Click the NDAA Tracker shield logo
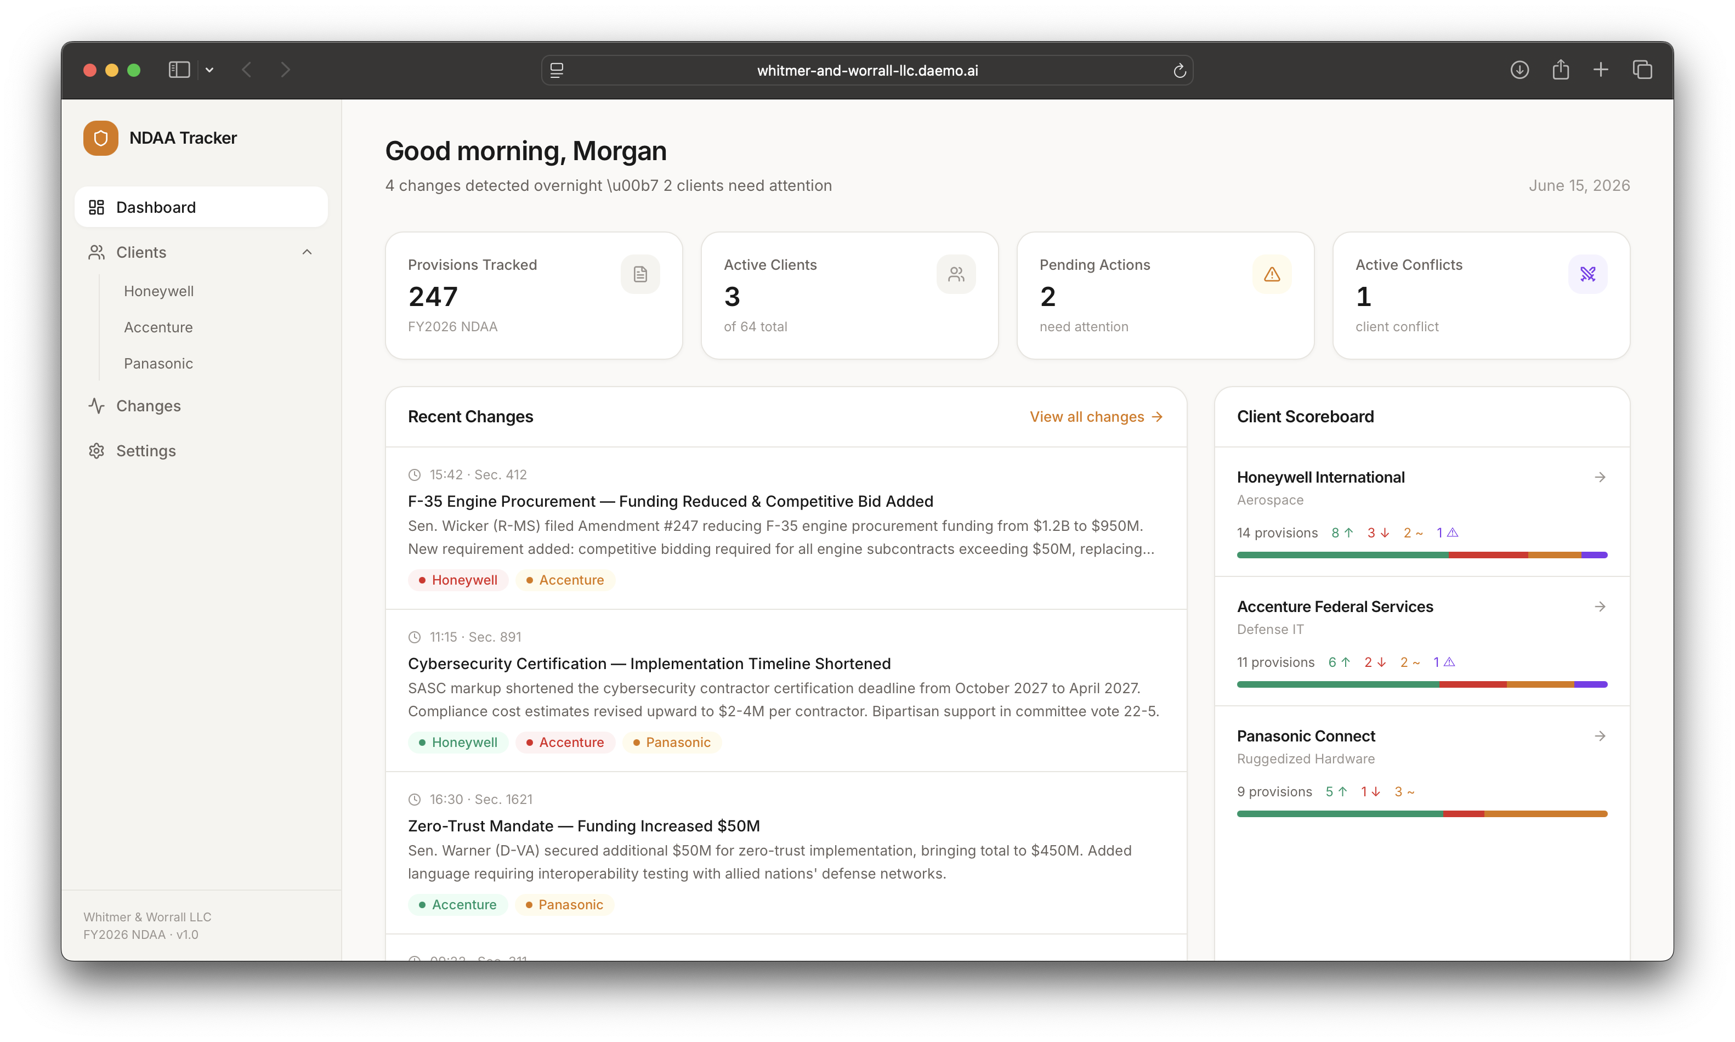 [x=100, y=138]
